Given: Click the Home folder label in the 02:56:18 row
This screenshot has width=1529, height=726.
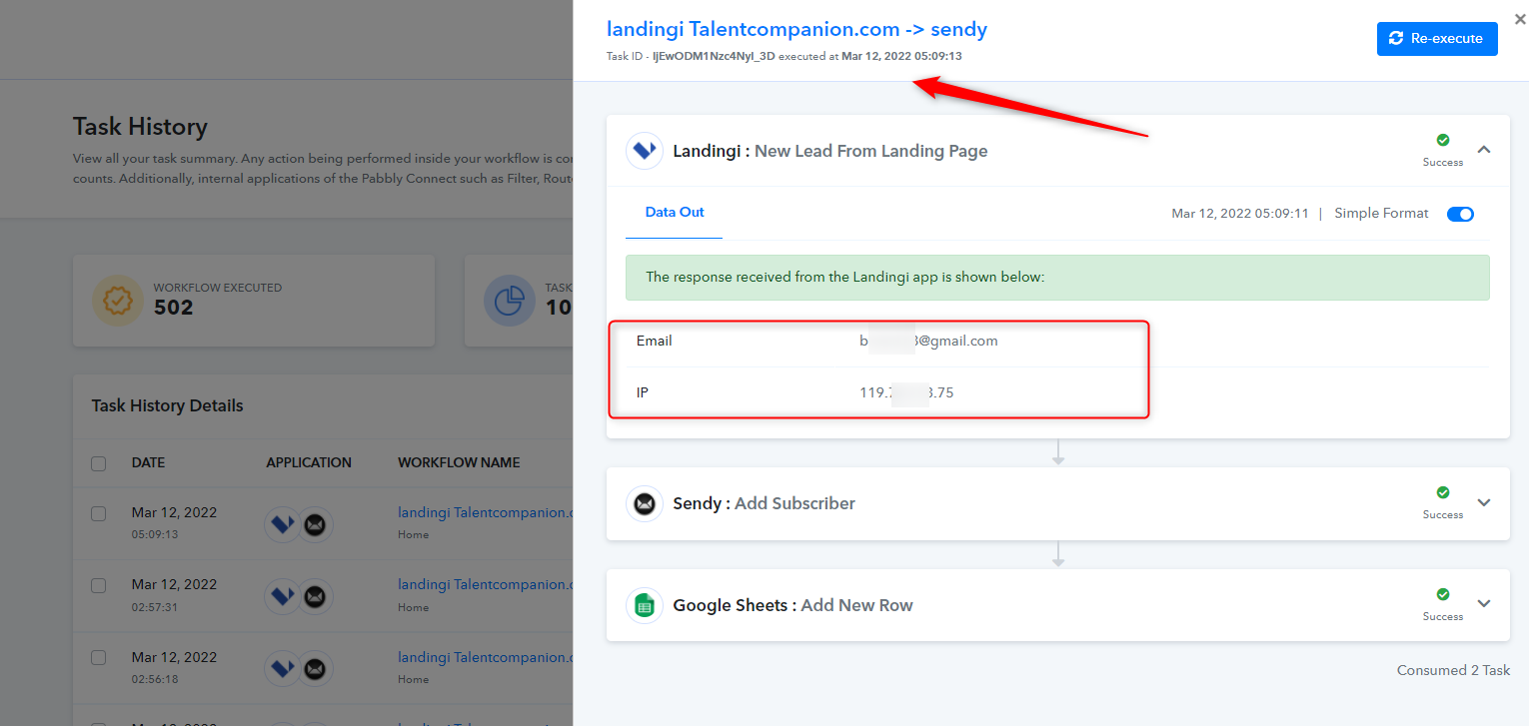Looking at the screenshot, I should click(413, 679).
